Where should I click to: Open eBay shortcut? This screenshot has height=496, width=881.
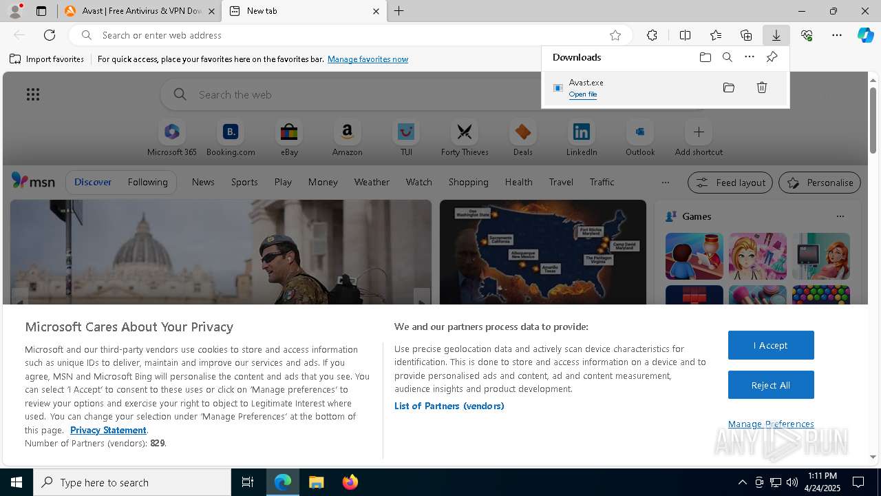tap(289, 138)
